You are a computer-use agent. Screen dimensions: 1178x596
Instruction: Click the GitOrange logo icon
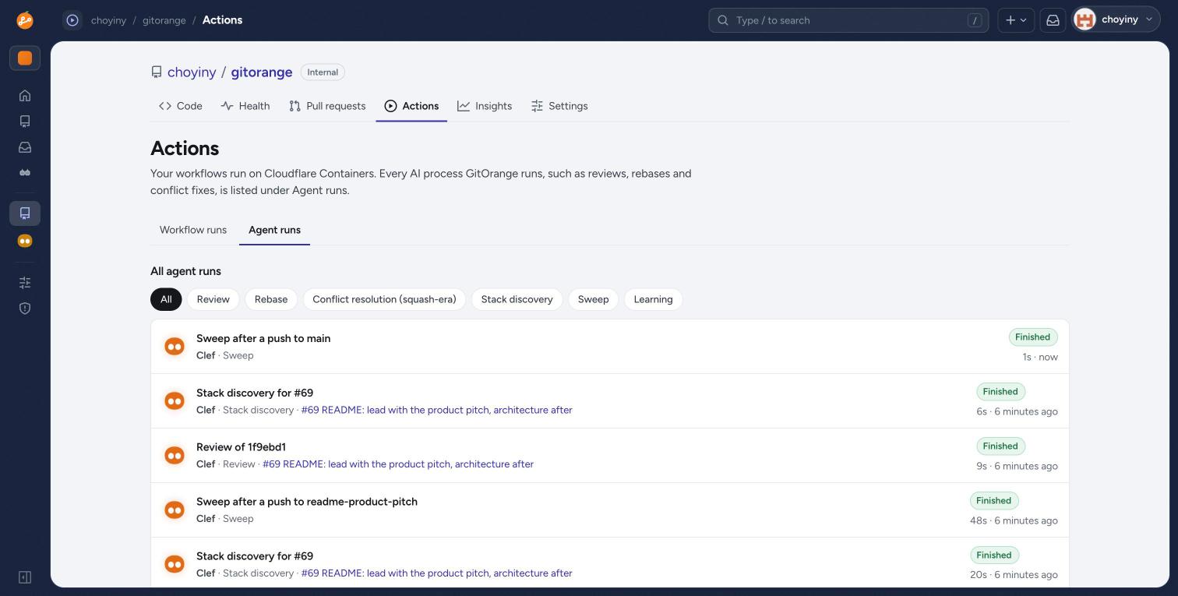(25, 20)
